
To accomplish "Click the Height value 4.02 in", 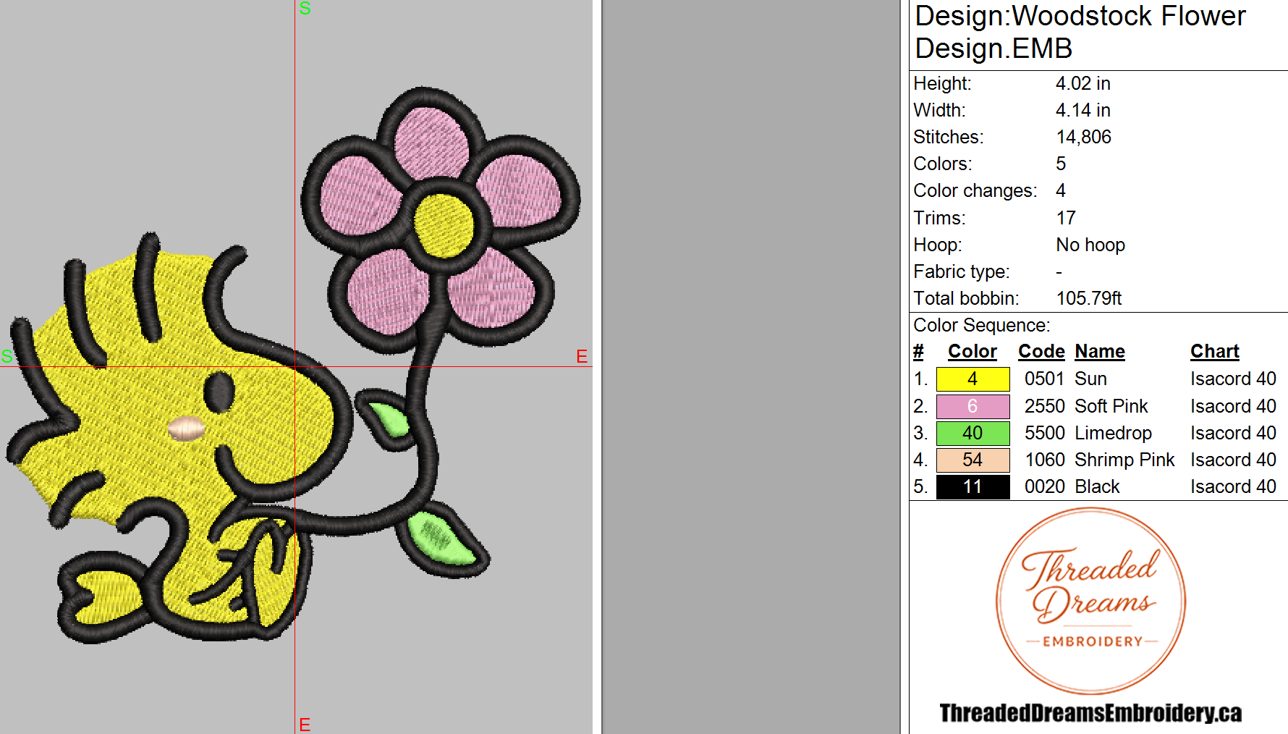I will tap(1082, 83).
